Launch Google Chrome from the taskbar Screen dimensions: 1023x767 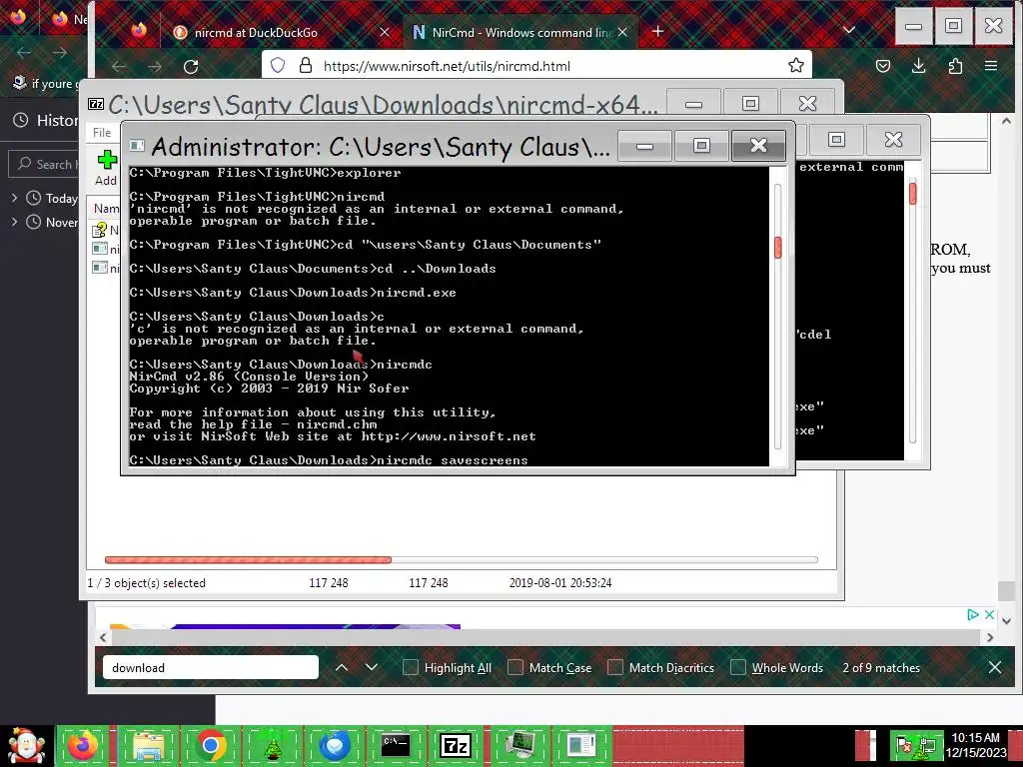coord(210,745)
